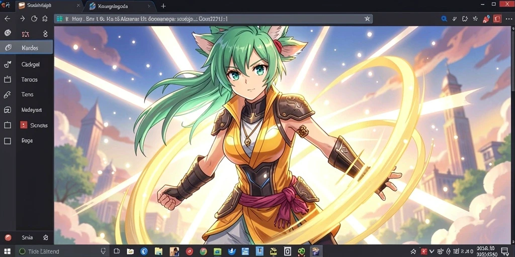Bookmark page with the star icon

coord(367,19)
